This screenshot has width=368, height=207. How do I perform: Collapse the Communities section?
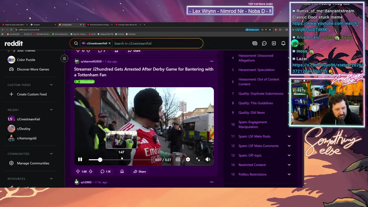(51, 154)
